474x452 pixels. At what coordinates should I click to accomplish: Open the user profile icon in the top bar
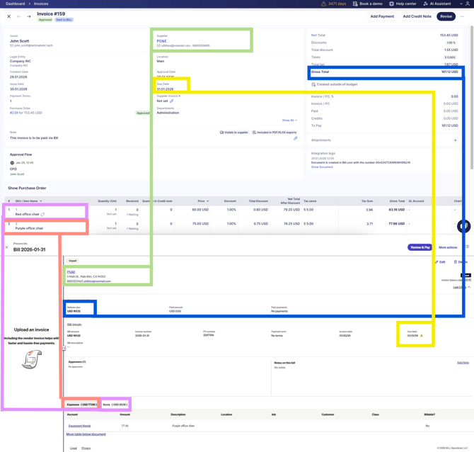[468, 4]
